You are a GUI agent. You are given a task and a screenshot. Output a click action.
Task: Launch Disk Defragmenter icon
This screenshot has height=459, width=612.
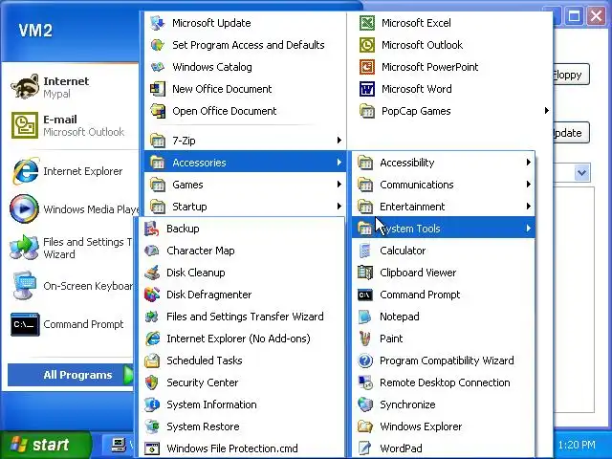tap(151, 295)
